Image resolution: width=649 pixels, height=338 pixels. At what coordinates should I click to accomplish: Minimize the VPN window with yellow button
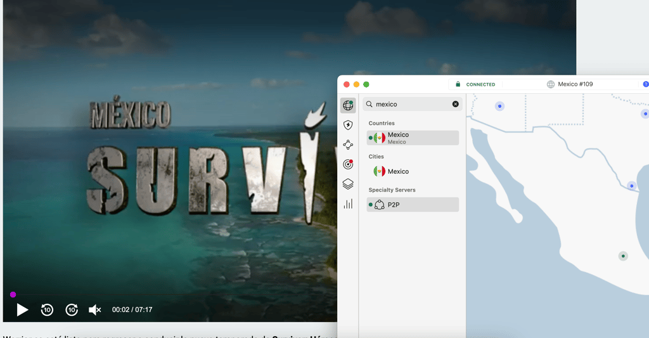point(356,84)
